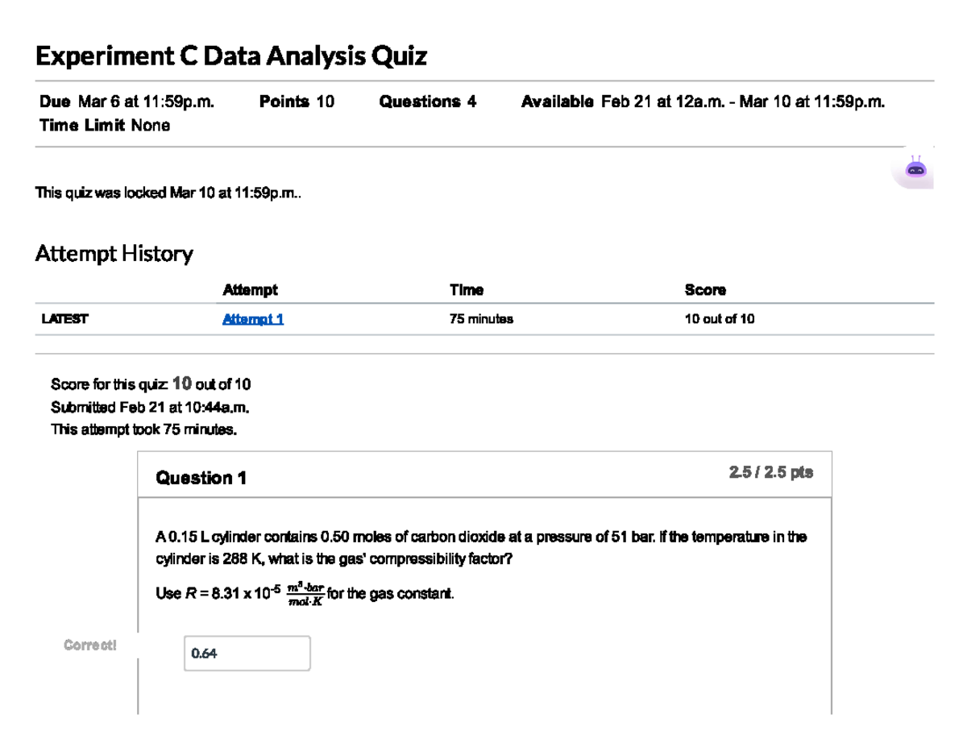This screenshot has width=967, height=747.
Task: Click the Points 10 label
Action: point(295,102)
